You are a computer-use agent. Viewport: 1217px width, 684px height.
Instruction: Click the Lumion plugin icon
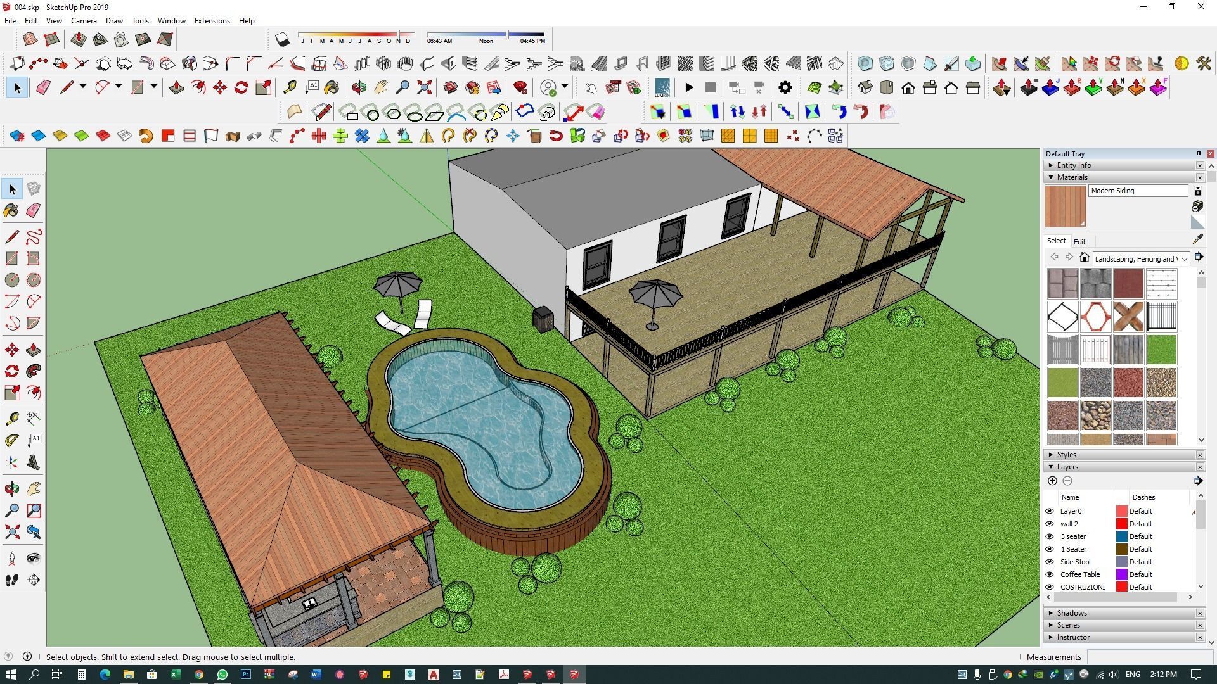click(x=662, y=87)
